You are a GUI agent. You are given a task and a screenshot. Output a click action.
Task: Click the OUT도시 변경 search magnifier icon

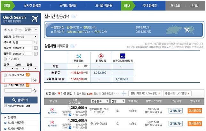click(x=35, y=80)
